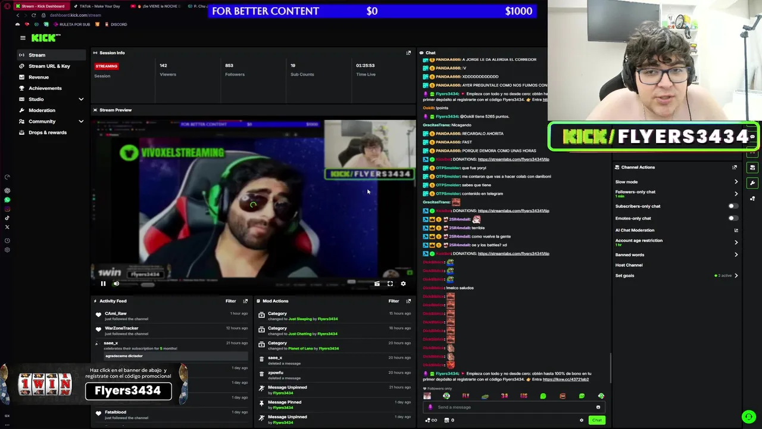Click the chat panel scrollbar
Image resolution: width=762 pixels, height=429 pixels.
pos(610,369)
